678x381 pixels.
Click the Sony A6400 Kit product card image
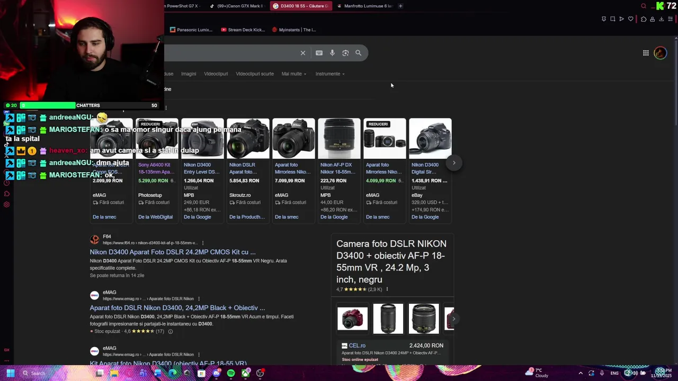tap(157, 139)
